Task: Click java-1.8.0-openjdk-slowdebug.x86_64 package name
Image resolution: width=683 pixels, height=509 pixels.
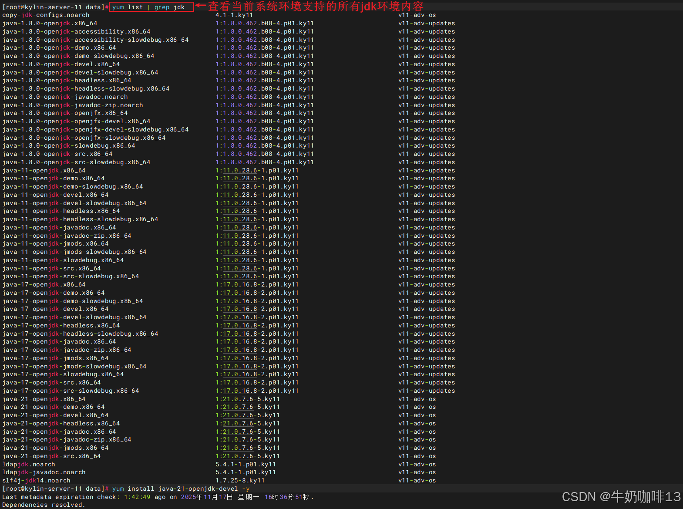Action: point(69,145)
